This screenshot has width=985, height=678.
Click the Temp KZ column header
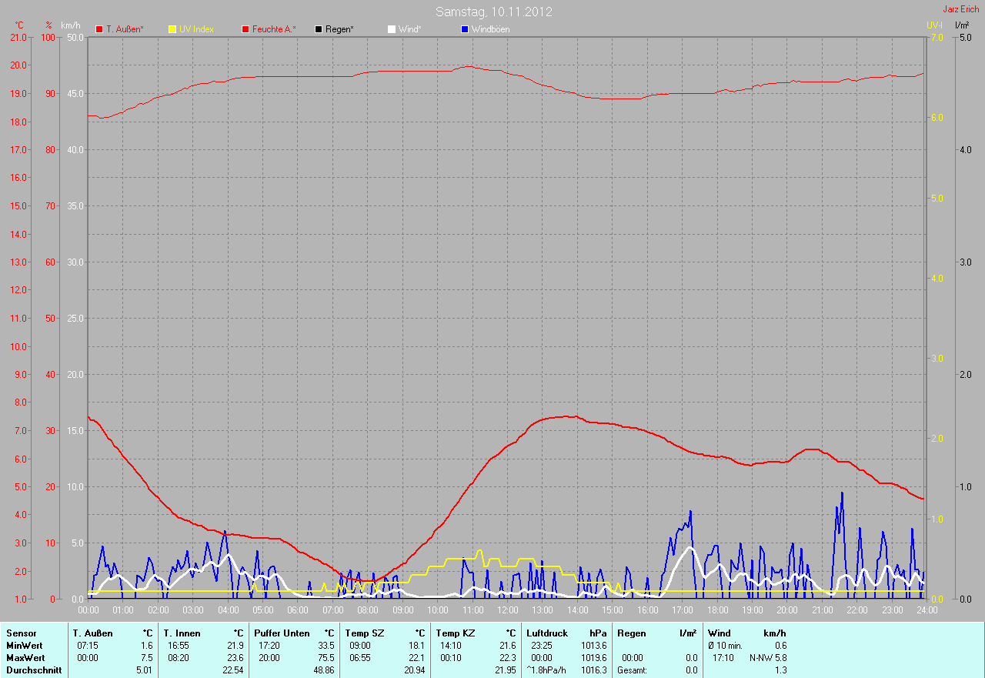tap(455, 633)
